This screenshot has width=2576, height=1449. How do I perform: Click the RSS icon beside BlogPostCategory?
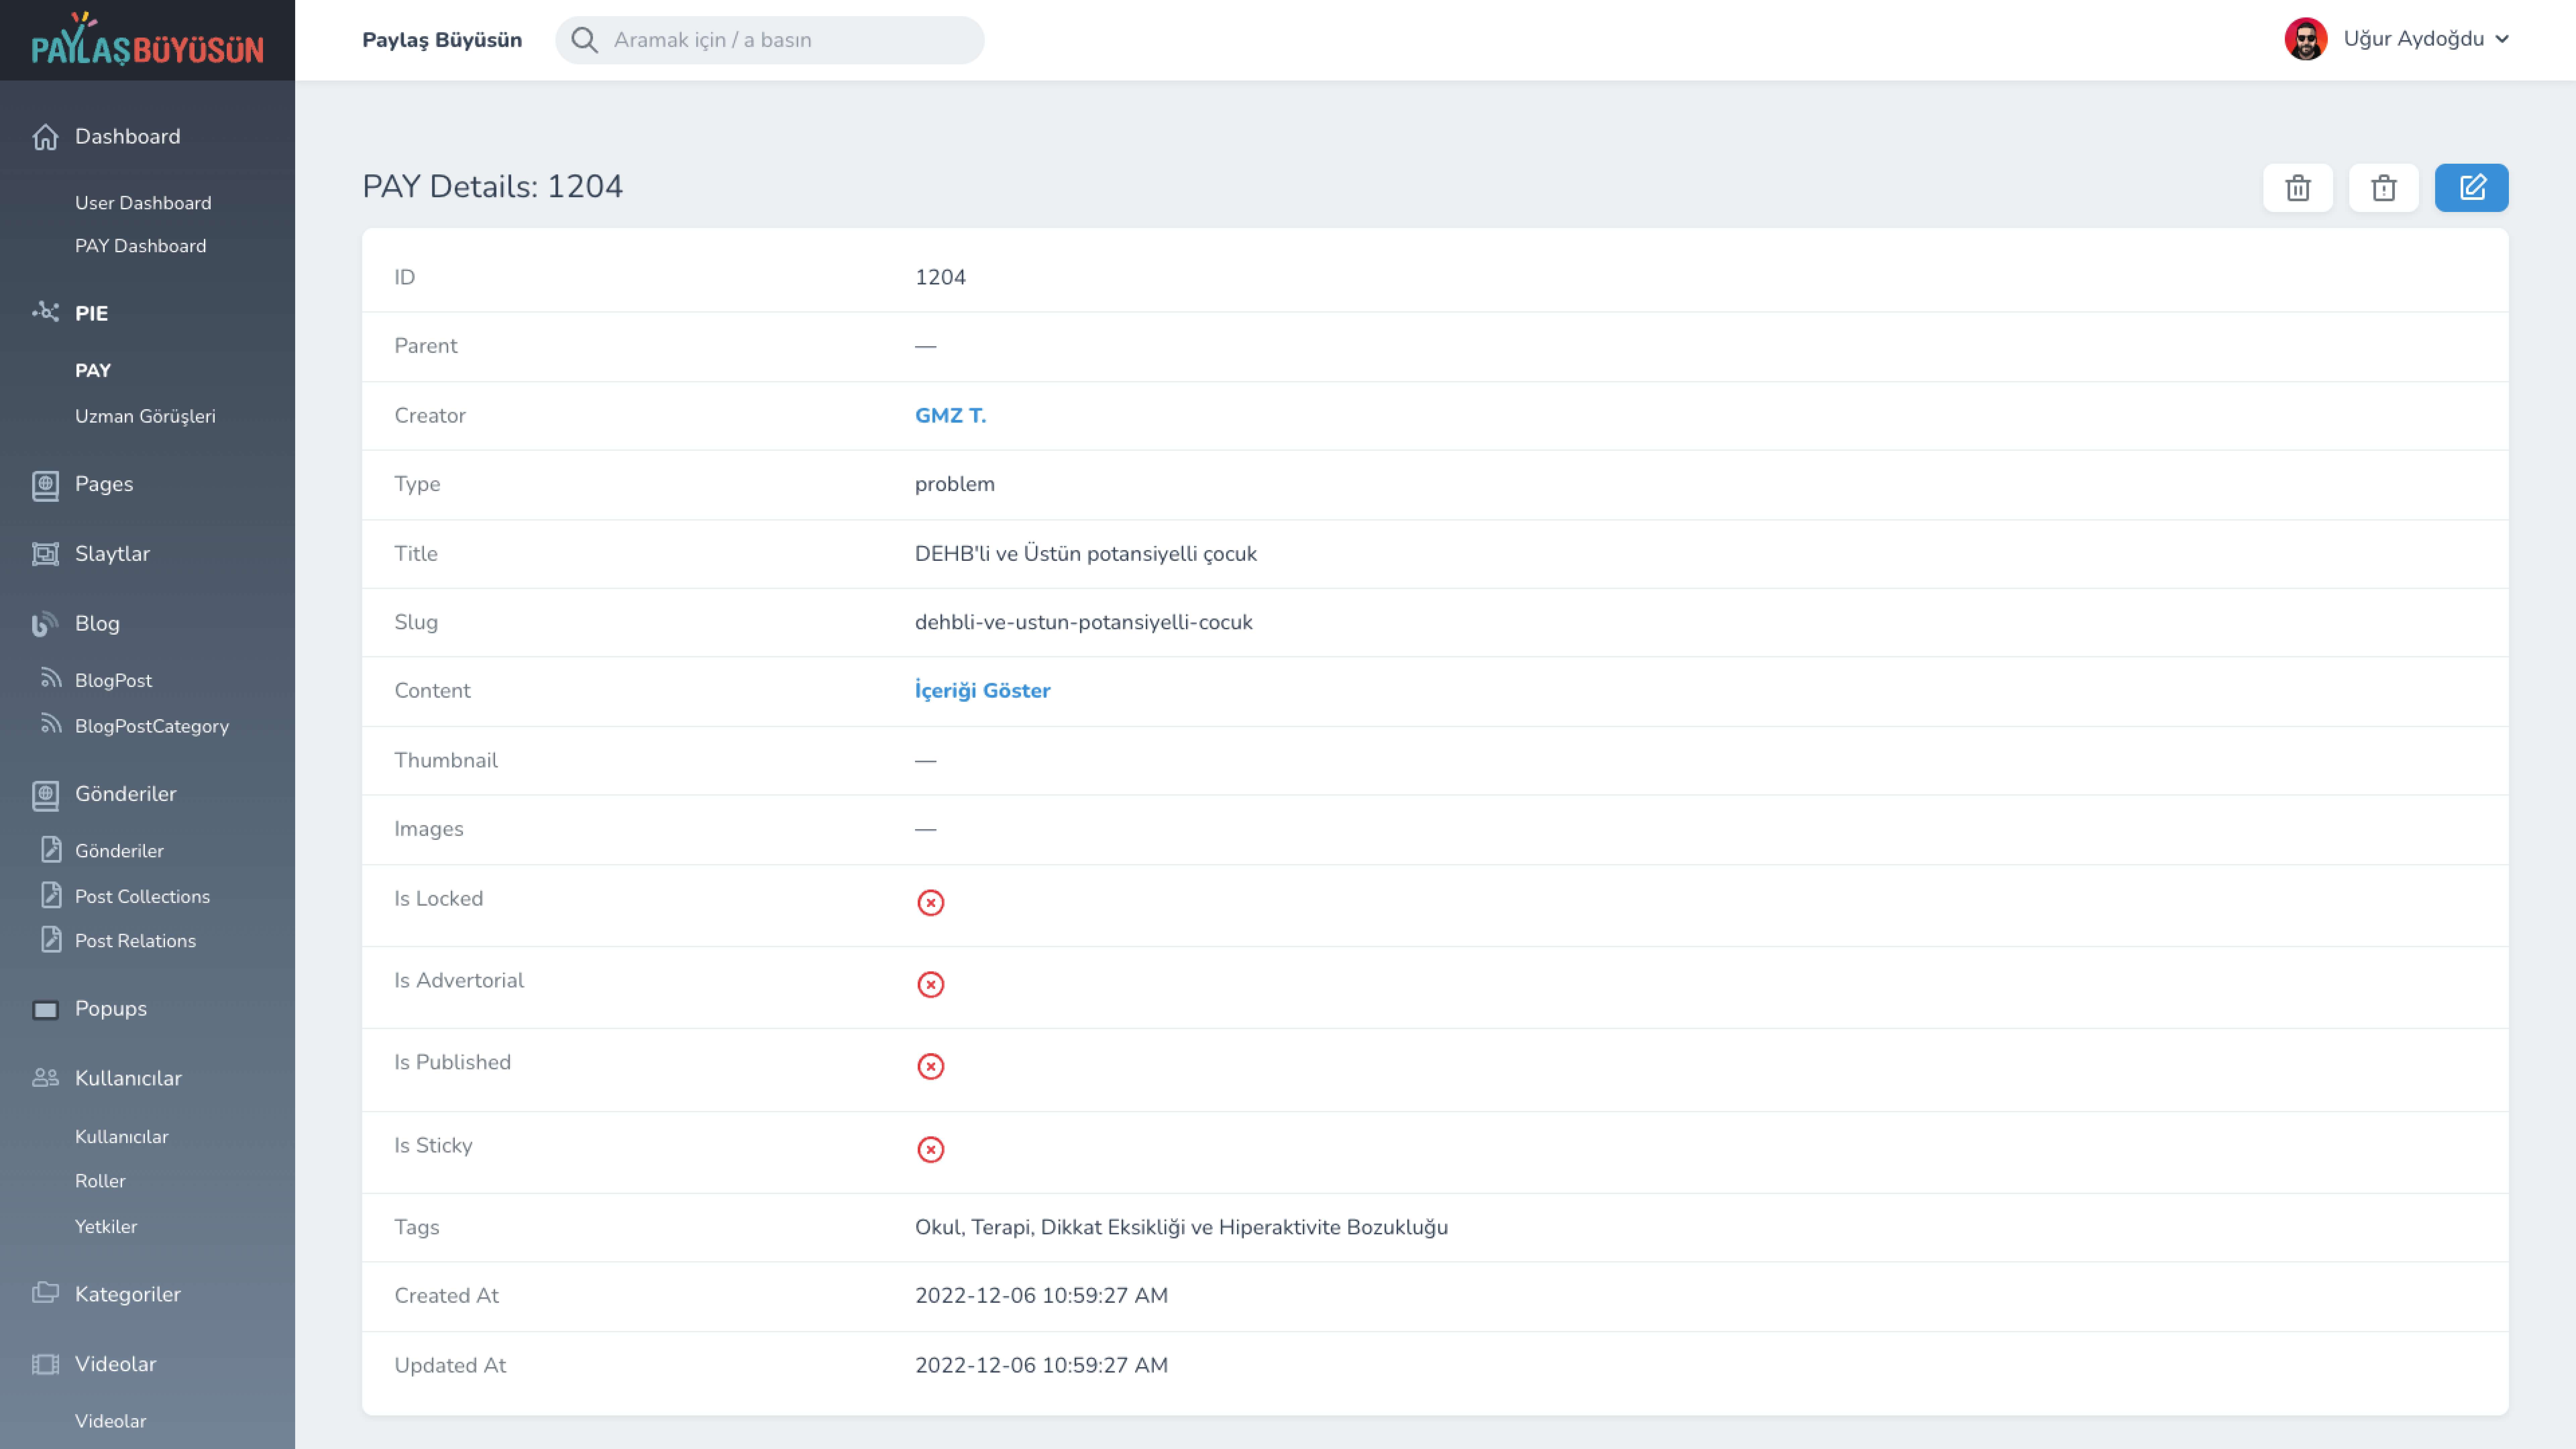pyautogui.click(x=51, y=725)
